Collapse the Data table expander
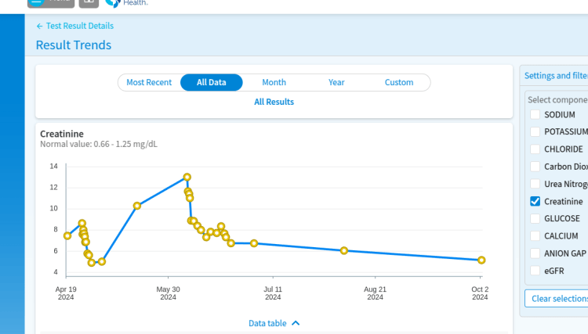The height and width of the screenshot is (334, 588). (x=274, y=323)
